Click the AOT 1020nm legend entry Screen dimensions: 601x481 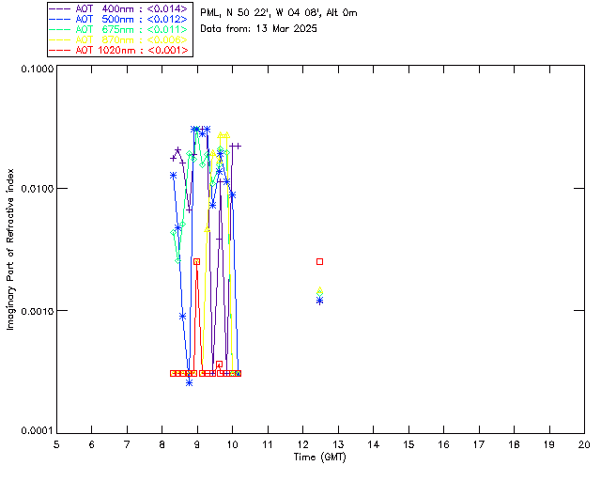pos(119,50)
